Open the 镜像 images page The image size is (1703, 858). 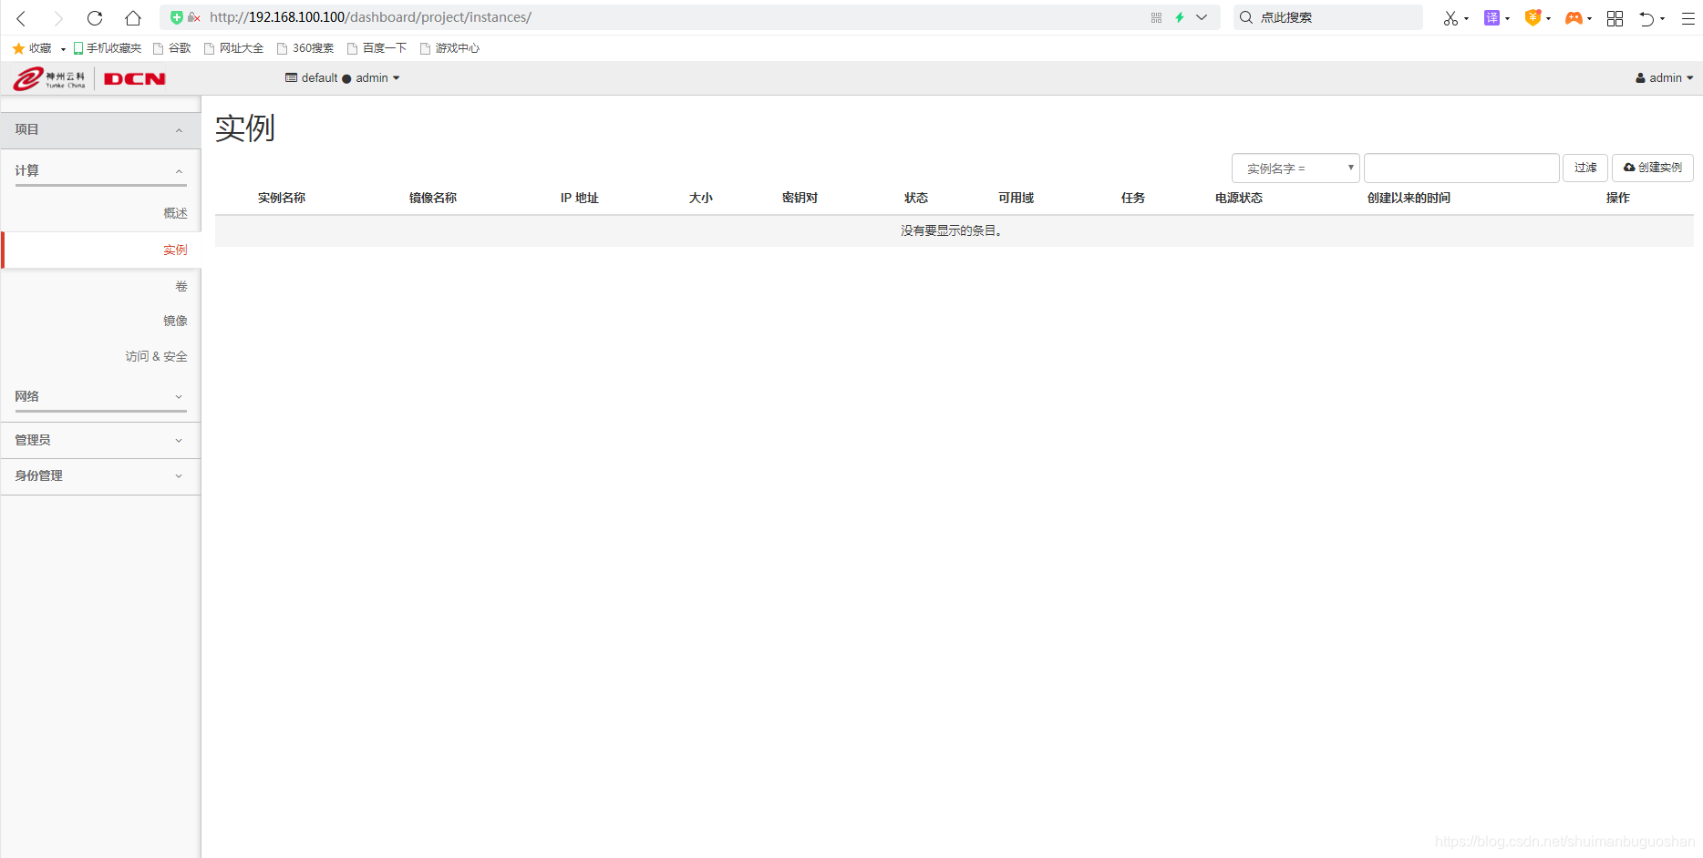(x=175, y=321)
